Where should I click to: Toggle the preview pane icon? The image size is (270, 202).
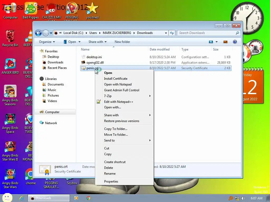(x=225, y=42)
